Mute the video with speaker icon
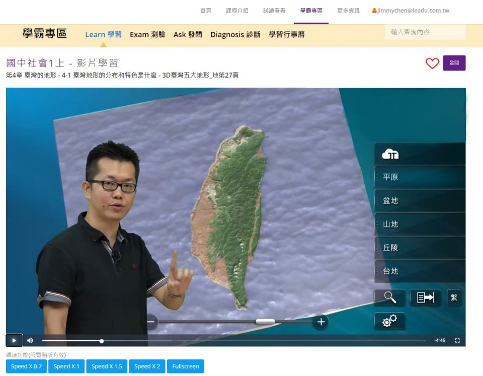Viewport: 483px width, 376px height. pos(30,341)
